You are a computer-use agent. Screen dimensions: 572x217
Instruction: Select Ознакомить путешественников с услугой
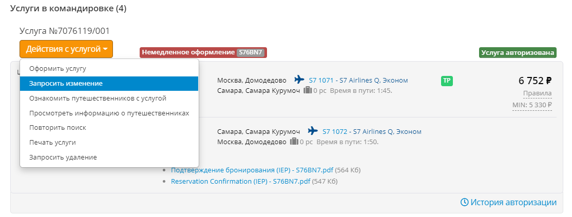coord(98,98)
